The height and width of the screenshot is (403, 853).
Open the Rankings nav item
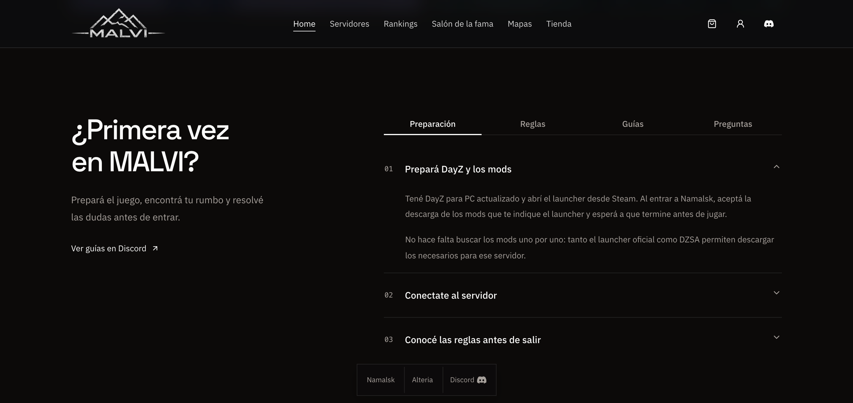(400, 24)
